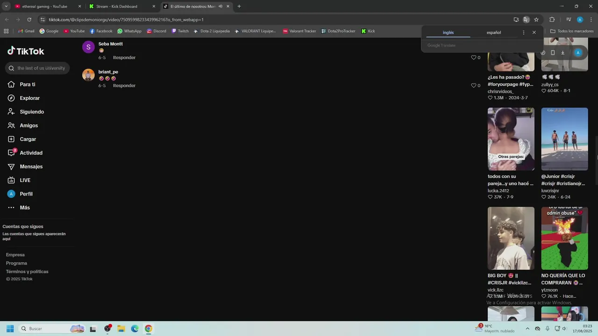Open luvcrisjnr beach video thumbnail
This screenshot has width=598, height=336.
(564, 139)
